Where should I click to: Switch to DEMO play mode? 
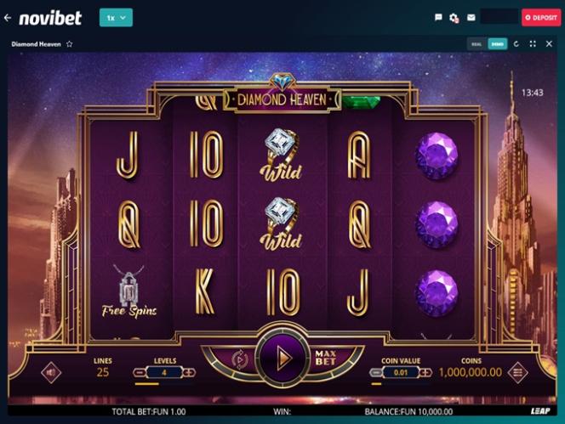tap(497, 44)
